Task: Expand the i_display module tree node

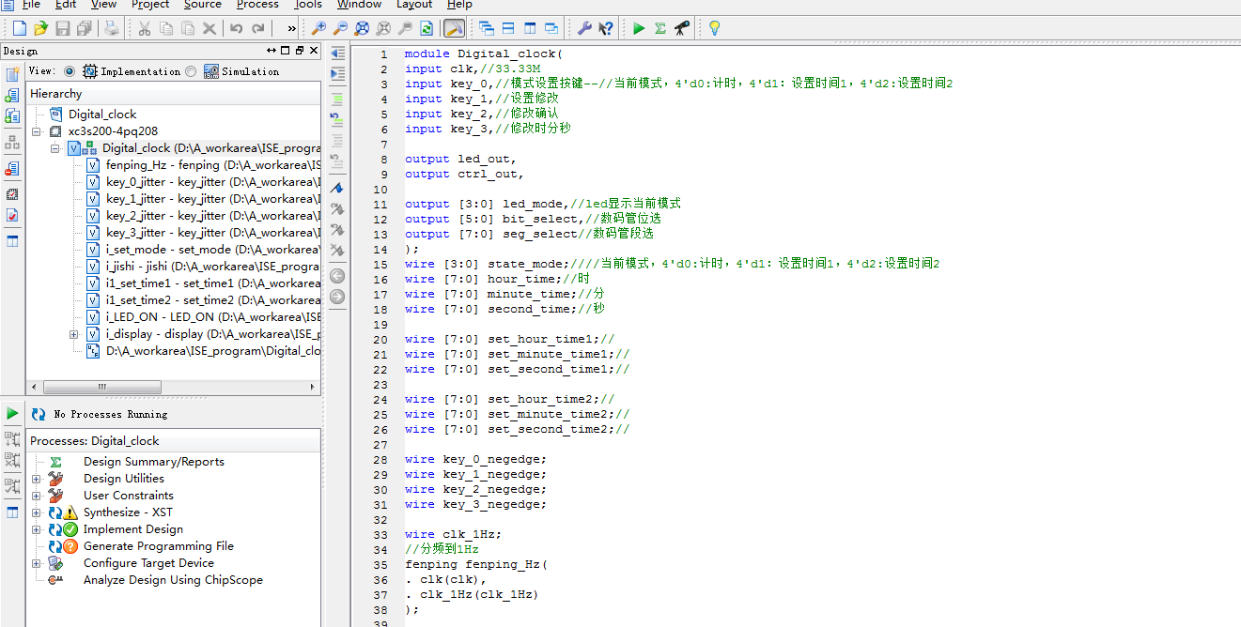Action: pos(74,334)
